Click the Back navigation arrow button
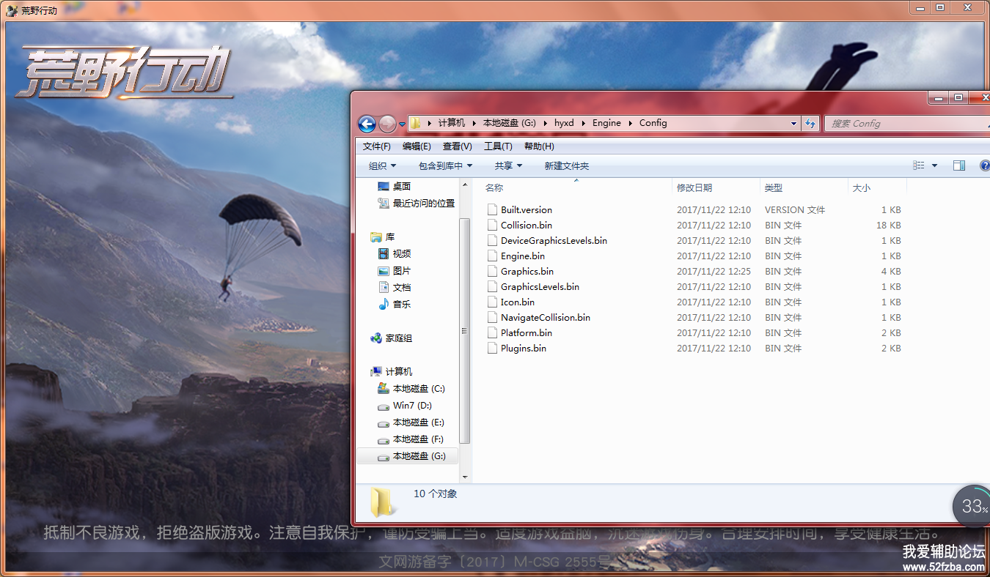The width and height of the screenshot is (990, 577). (x=367, y=124)
